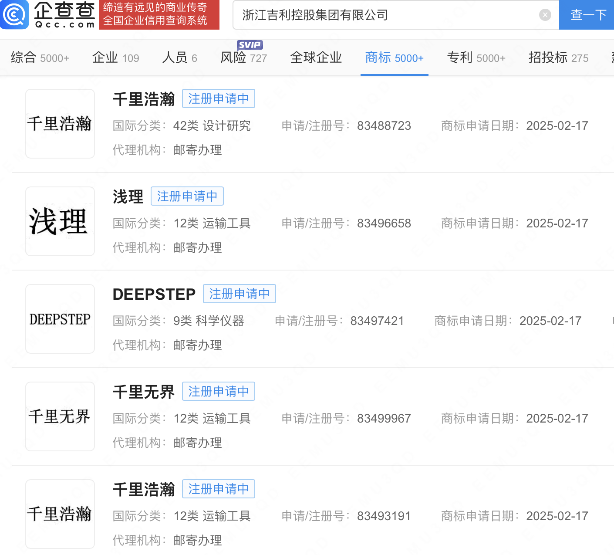Screen dimensions: 614x555
Task: Click the slogan banner 缔造有远见的商业传奇
Action: [159, 14]
